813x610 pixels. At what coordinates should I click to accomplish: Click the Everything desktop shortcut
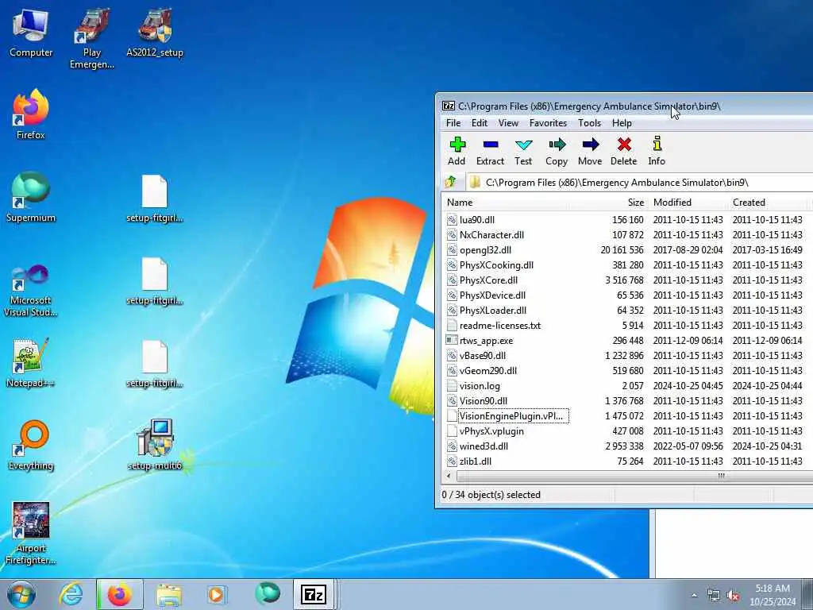[31, 446]
